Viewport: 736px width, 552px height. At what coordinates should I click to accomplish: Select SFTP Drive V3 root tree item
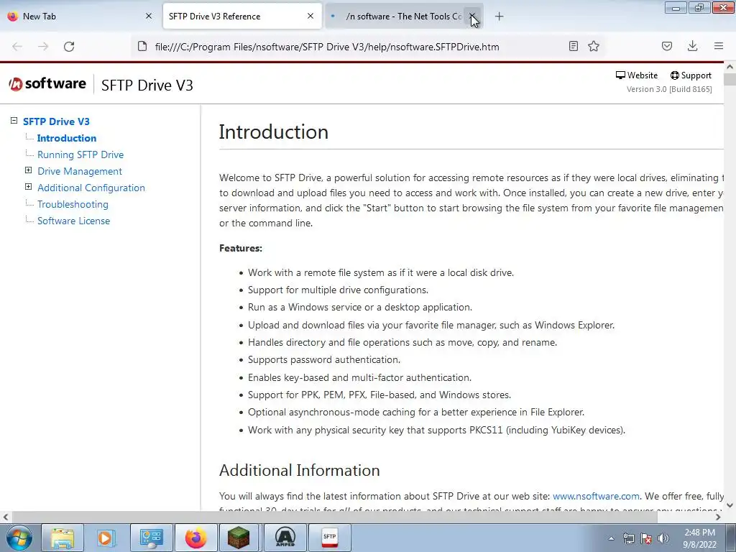tap(56, 121)
